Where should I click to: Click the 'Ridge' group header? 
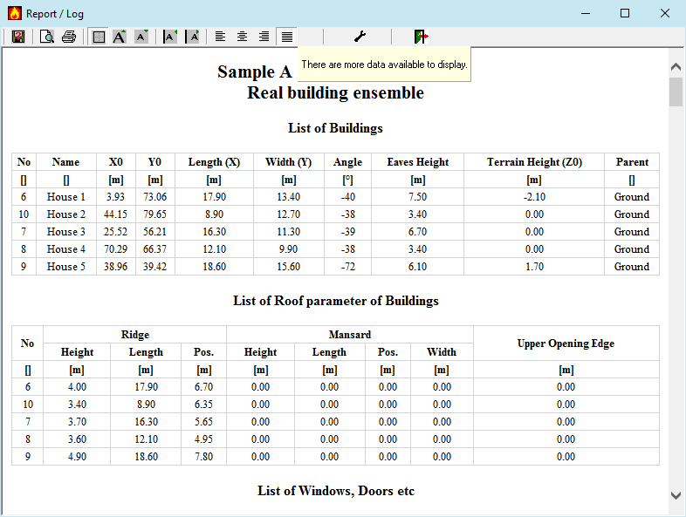click(x=134, y=335)
